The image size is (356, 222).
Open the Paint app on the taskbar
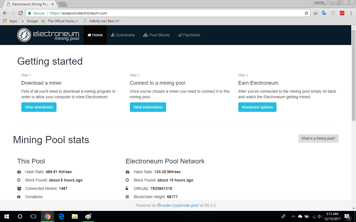(x=88, y=216)
